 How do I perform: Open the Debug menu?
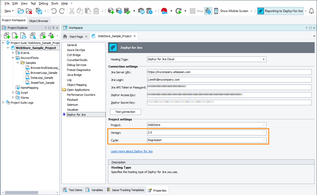(x=43, y=3)
